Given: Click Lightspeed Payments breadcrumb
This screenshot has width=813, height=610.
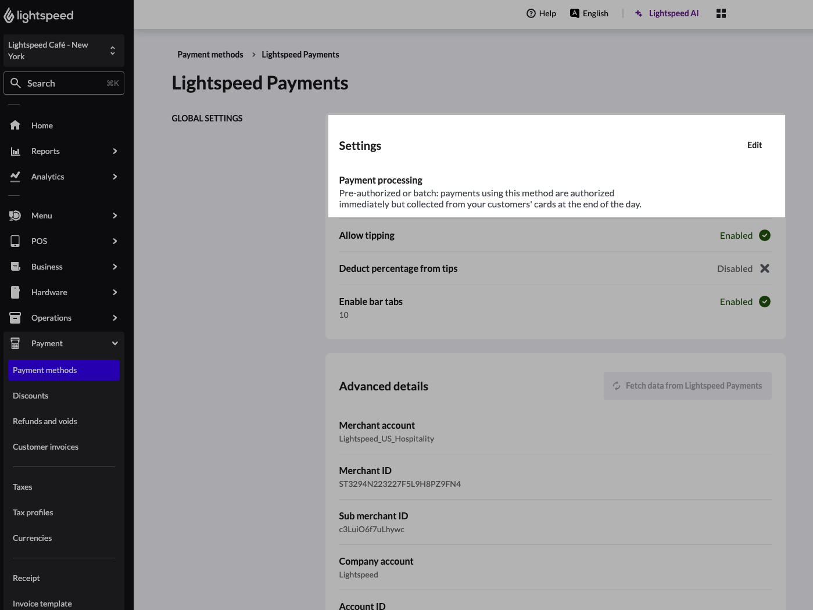Looking at the screenshot, I should [300, 55].
